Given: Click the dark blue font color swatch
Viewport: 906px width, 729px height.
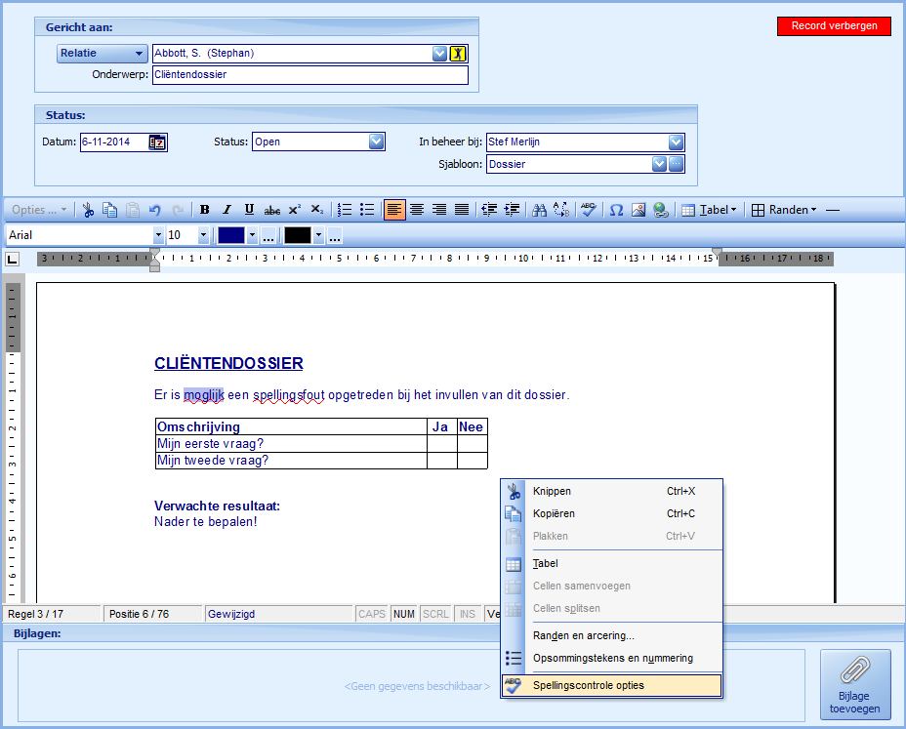Looking at the screenshot, I should (x=231, y=235).
